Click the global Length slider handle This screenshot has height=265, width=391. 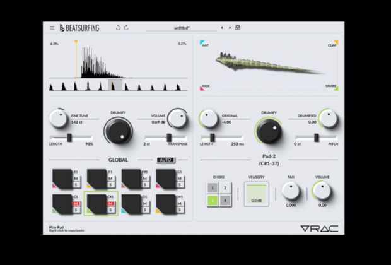(69, 138)
